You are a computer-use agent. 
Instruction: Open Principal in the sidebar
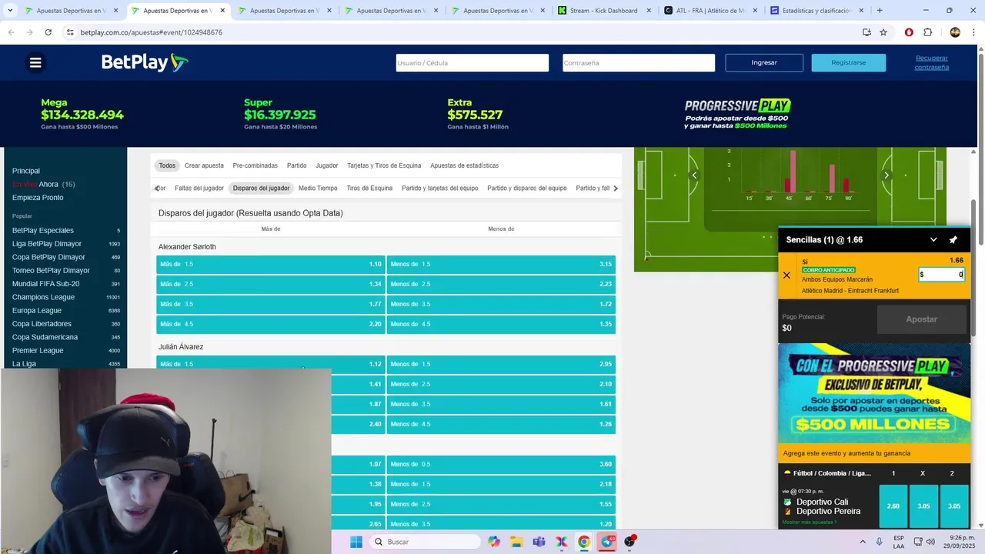pyautogui.click(x=26, y=171)
